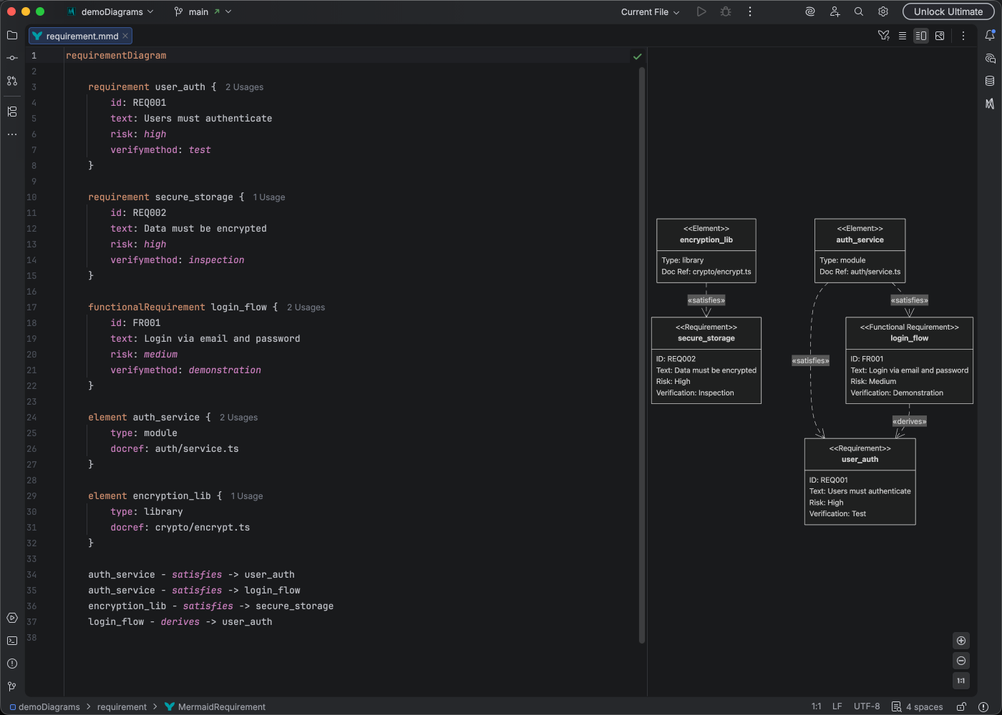
Task: Start debugging with the bug icon
Action: (725, 11)
